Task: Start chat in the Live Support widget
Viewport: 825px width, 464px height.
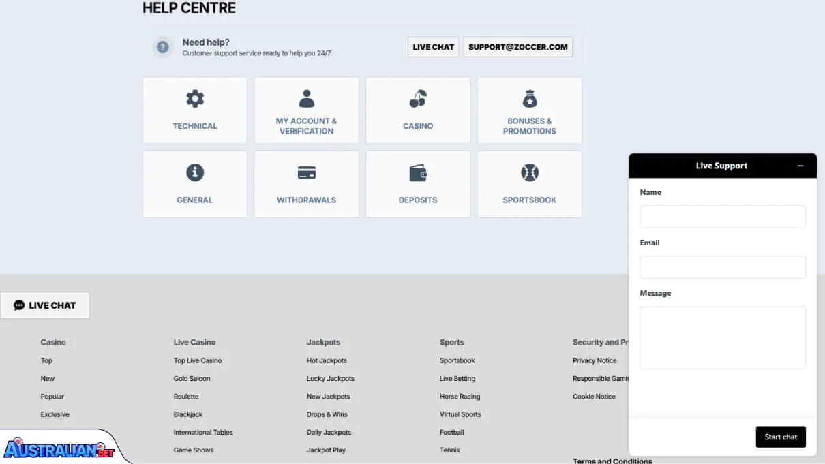Action: pos(781,437)
